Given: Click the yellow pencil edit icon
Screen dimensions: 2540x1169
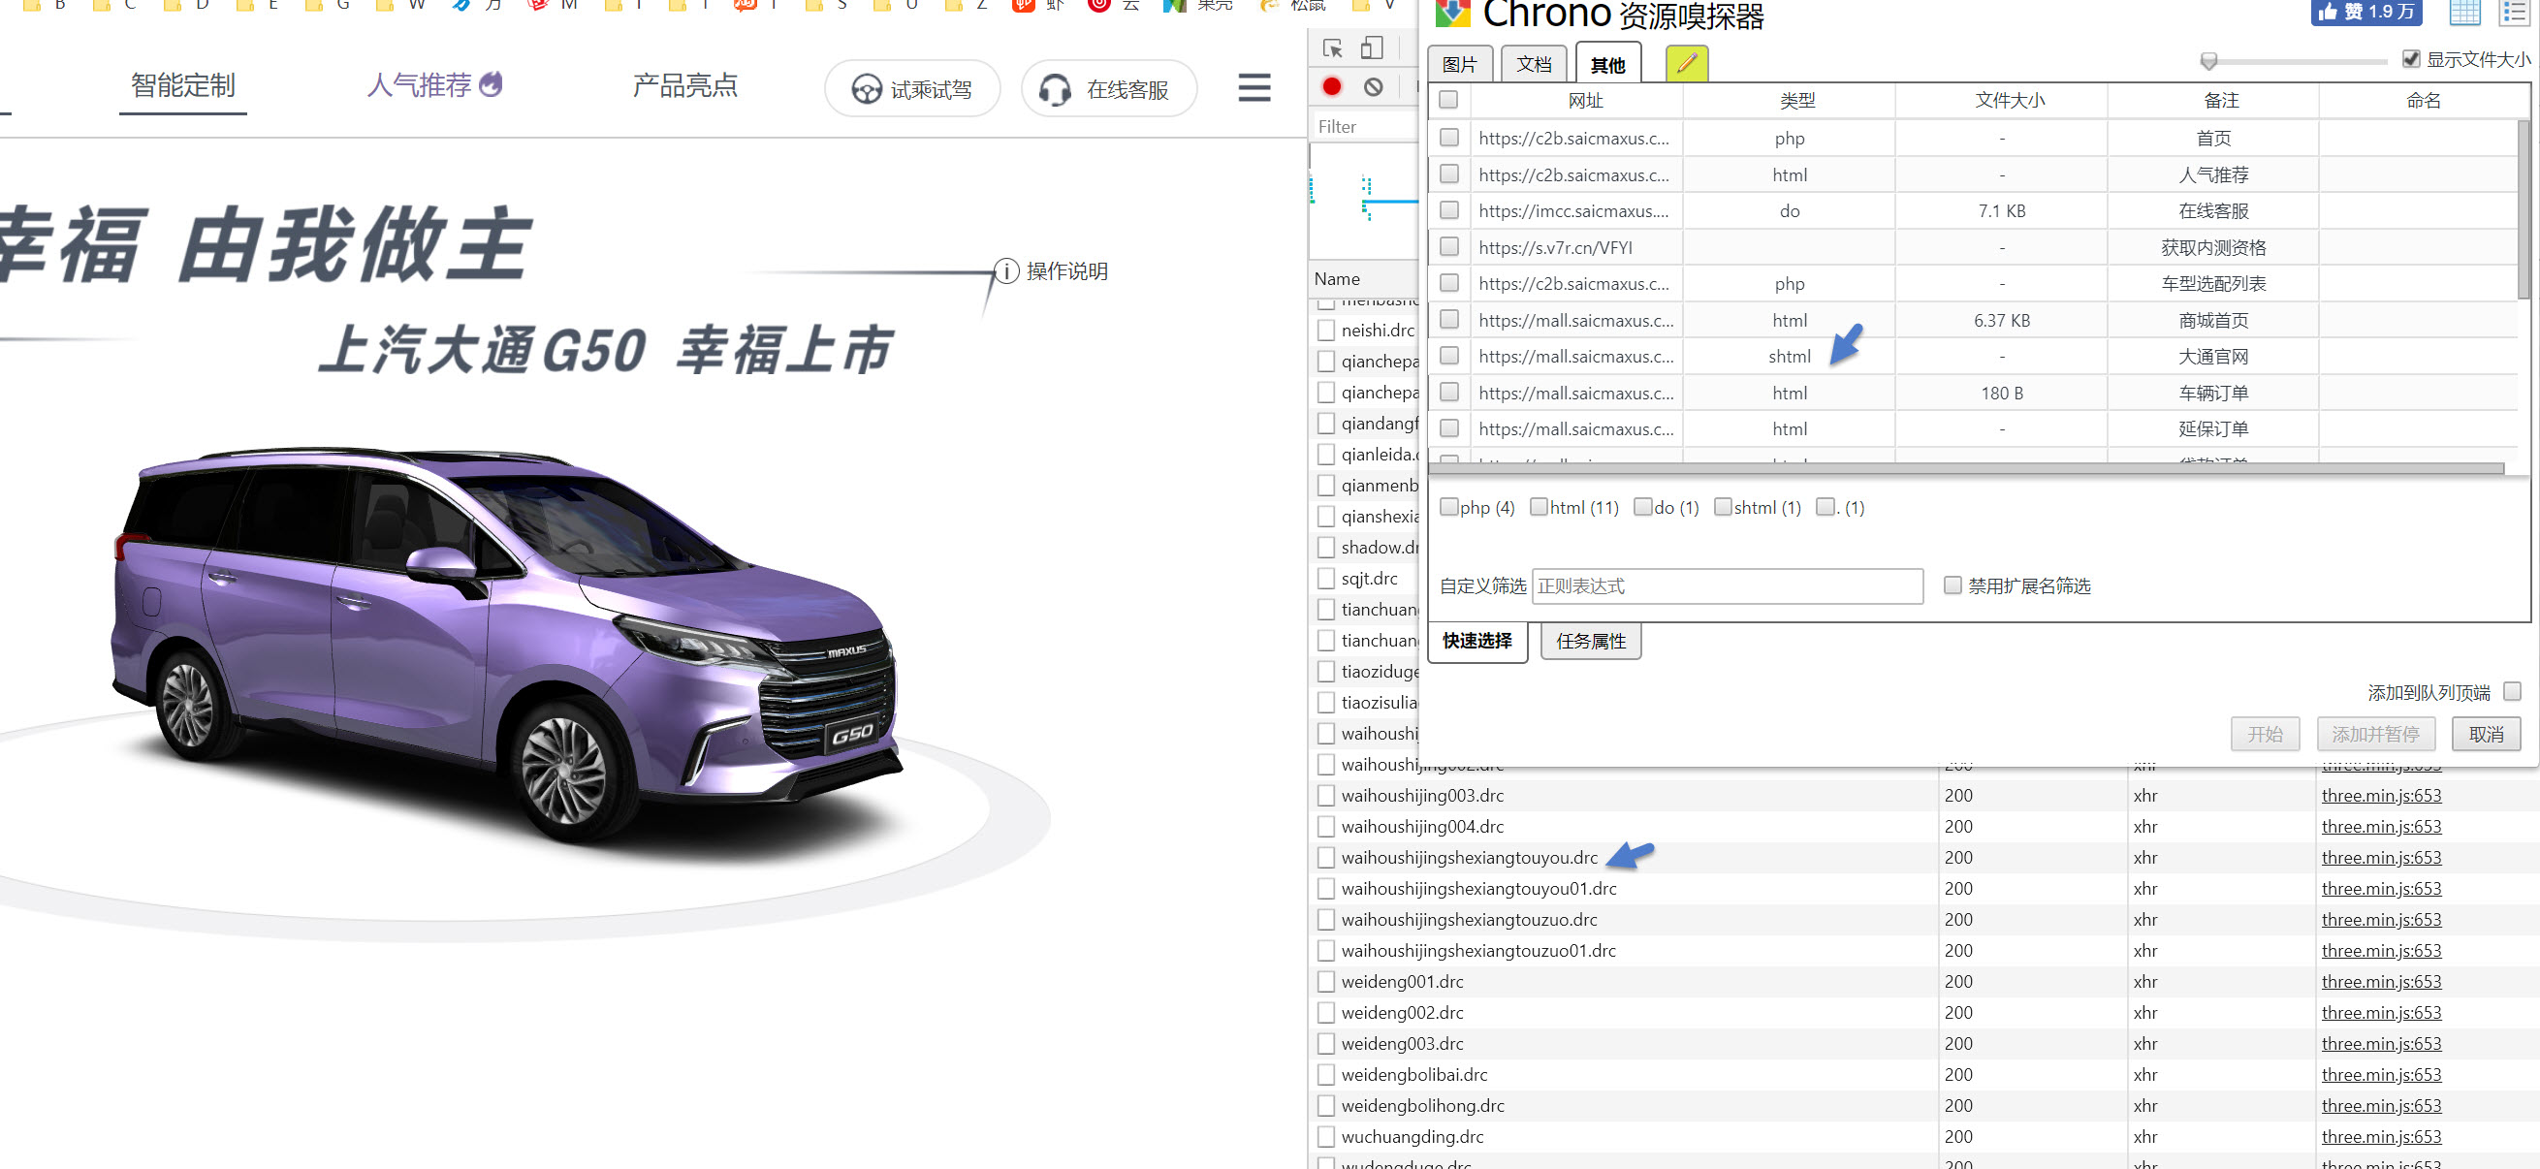Looking at the screenshot, I should point(1686,64).
